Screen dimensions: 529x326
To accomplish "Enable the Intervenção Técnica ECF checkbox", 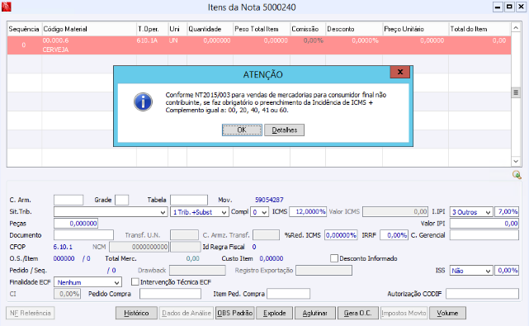I will [x=135, y=281].
